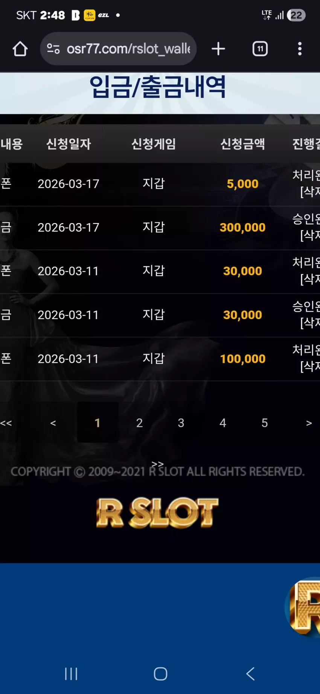Tap the gold R floating icon
The height and width of the screenshot is (694, 320).
(x=303, y=607)
